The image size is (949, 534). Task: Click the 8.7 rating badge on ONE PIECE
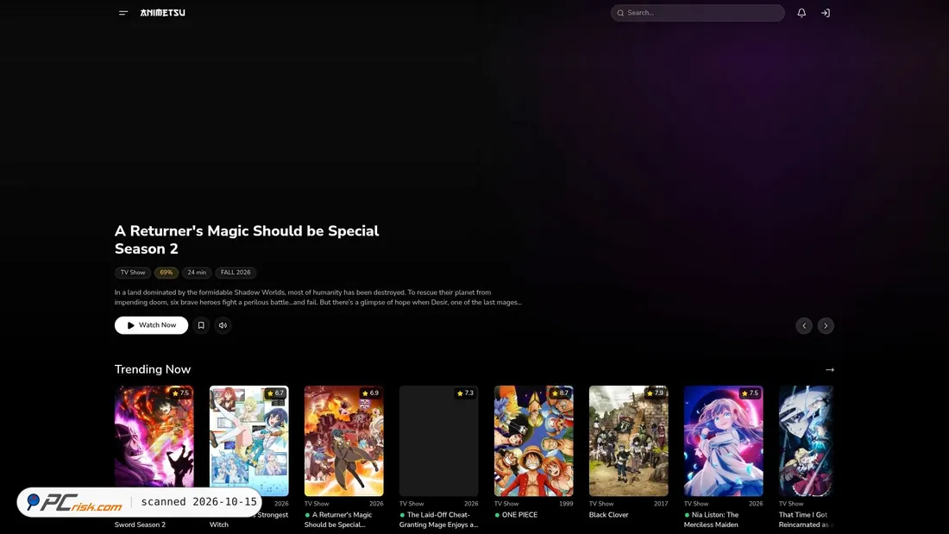pos(560,393)
